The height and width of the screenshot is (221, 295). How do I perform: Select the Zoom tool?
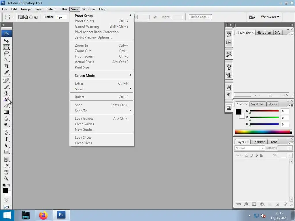coord(6,178)
